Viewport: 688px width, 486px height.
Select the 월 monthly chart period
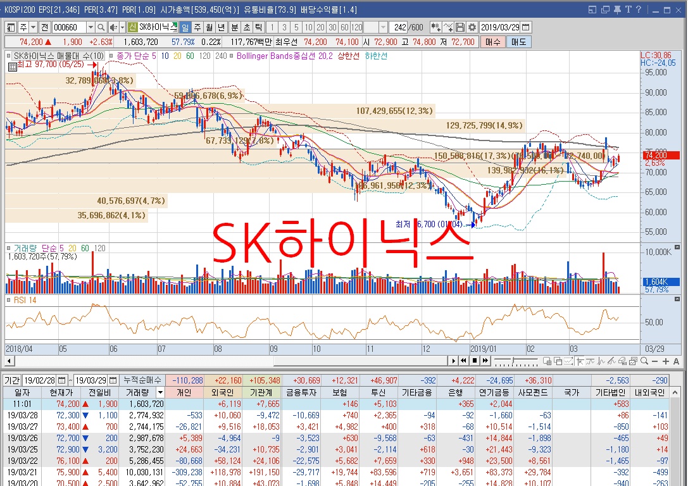(x=210, y=27)
